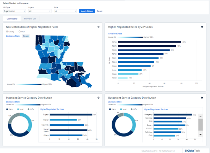The width and height of the screenshot is (210, 153).
Task: Open info icon for Outpatient Service panel
Action: click(202, 98)
